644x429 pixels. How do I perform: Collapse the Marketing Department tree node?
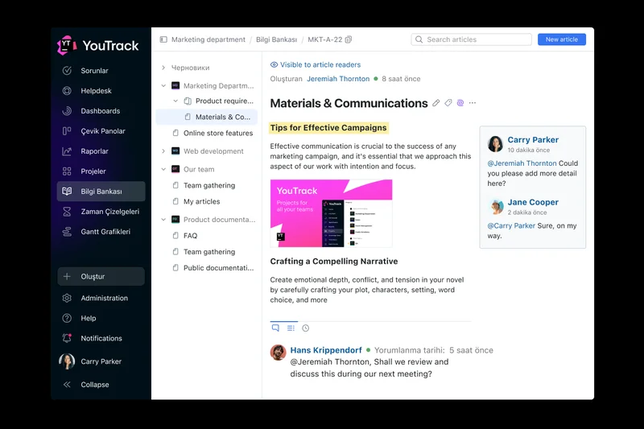click(163, 86)
